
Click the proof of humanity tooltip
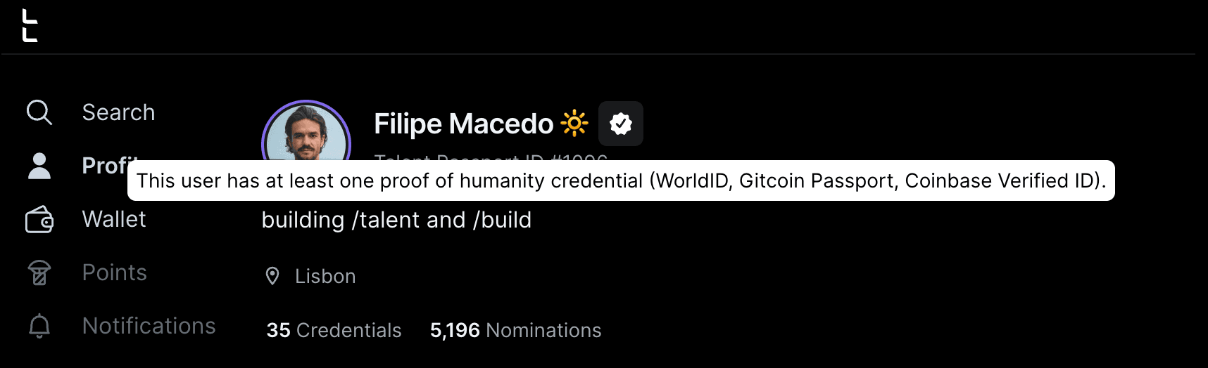pyautogui.click(x=621, y=180)
